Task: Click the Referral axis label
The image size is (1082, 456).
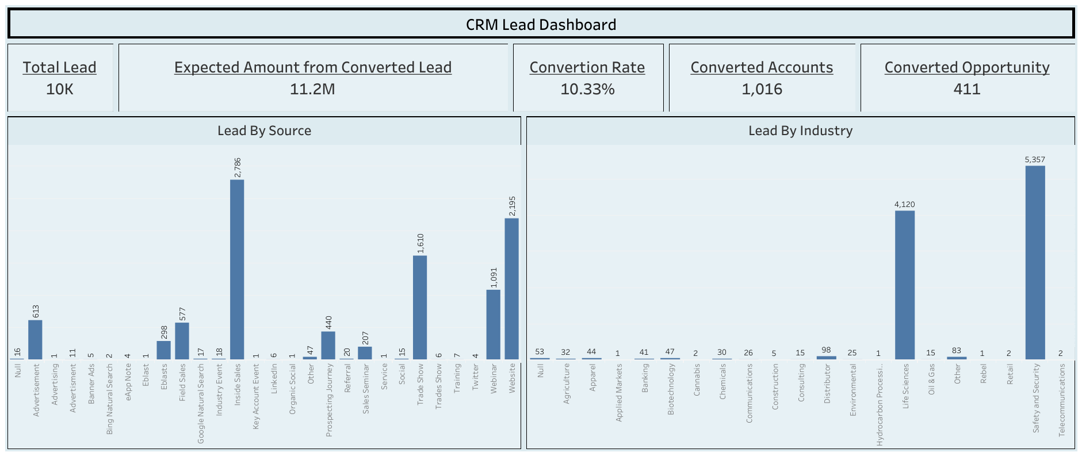Action: point(347,378)
